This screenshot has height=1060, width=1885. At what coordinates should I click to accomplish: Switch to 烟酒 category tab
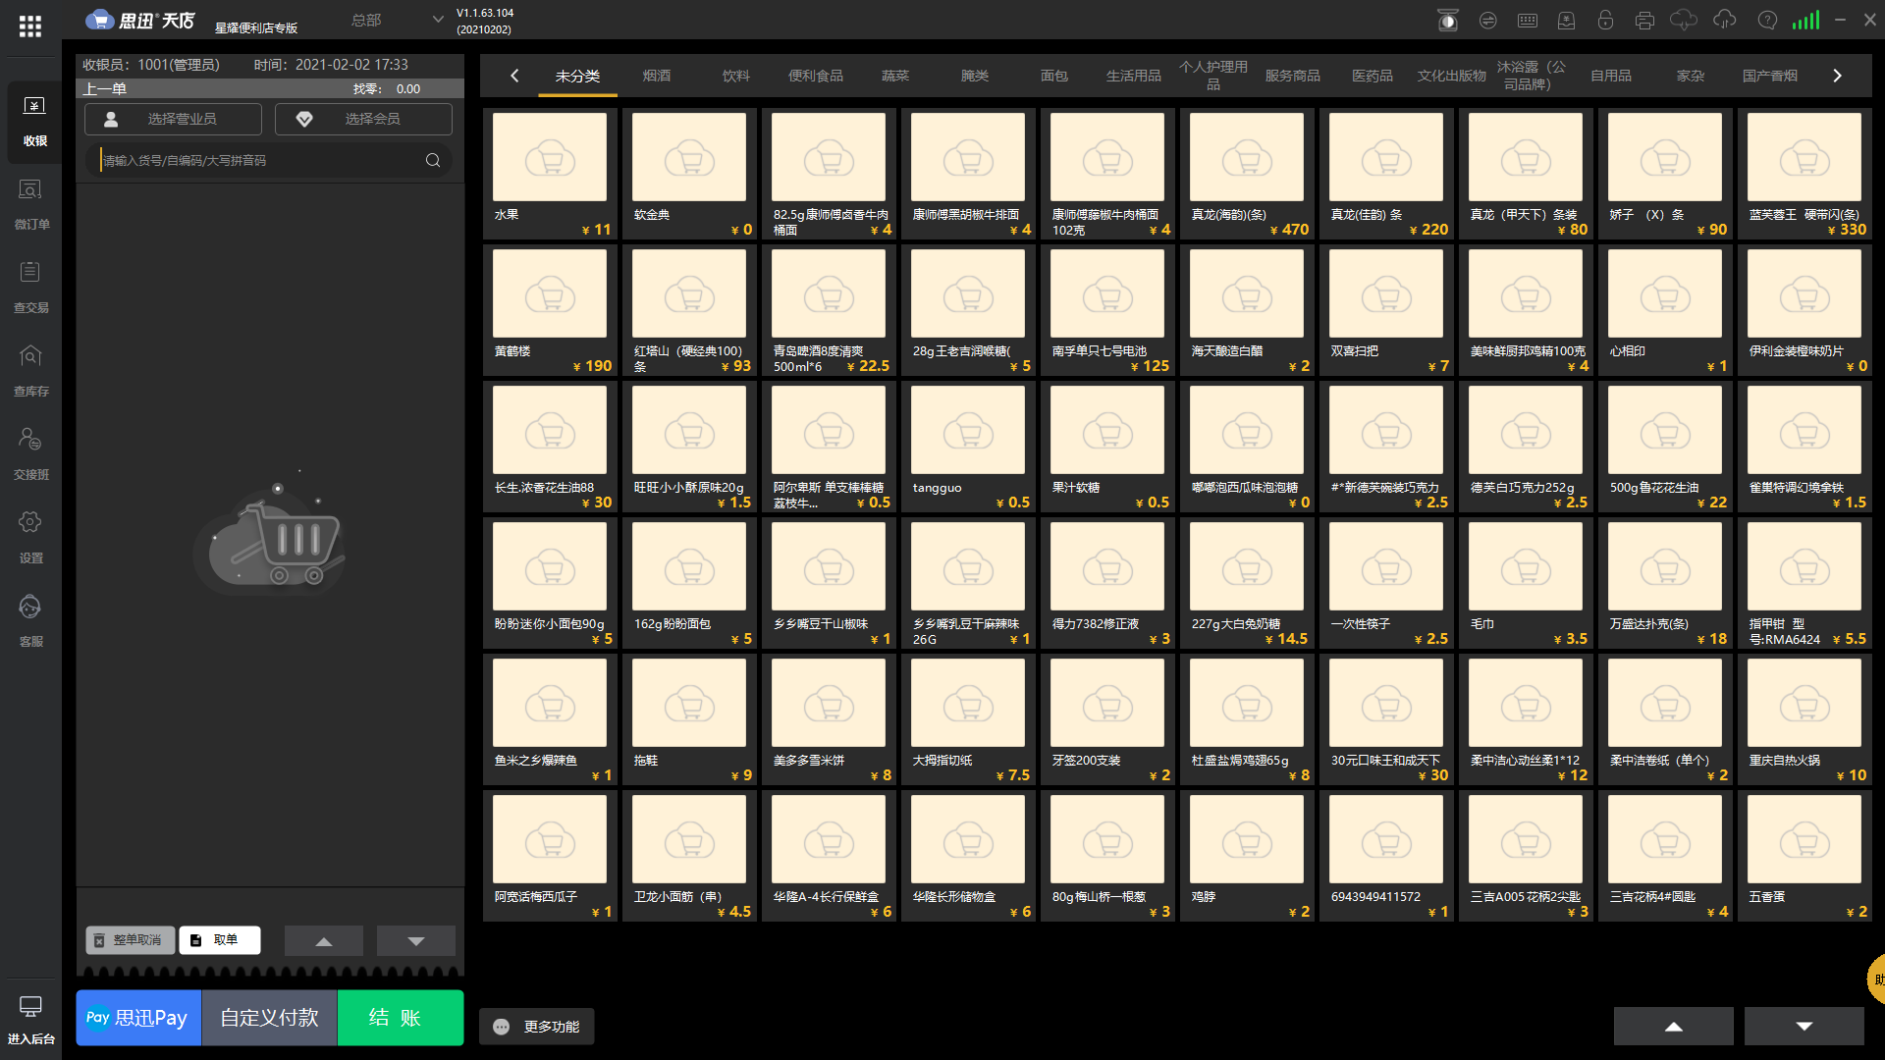657,76
